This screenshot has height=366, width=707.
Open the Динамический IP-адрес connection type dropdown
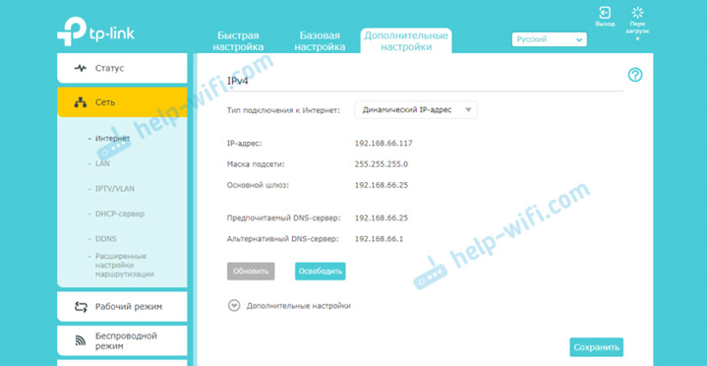point(416,110)
